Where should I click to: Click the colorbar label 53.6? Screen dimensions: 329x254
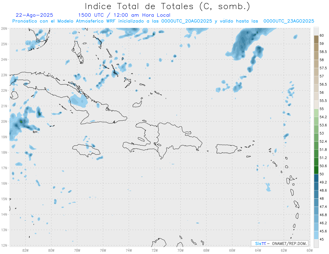pos(323,125)
